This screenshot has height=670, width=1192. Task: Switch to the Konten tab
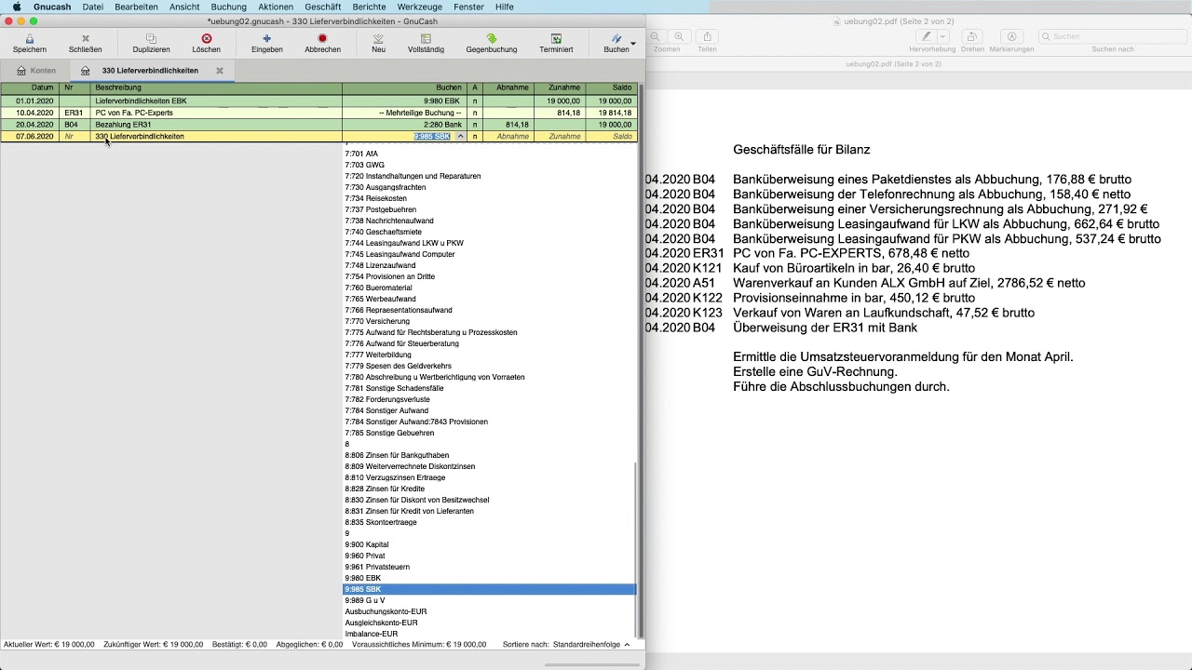click(36, 71)
